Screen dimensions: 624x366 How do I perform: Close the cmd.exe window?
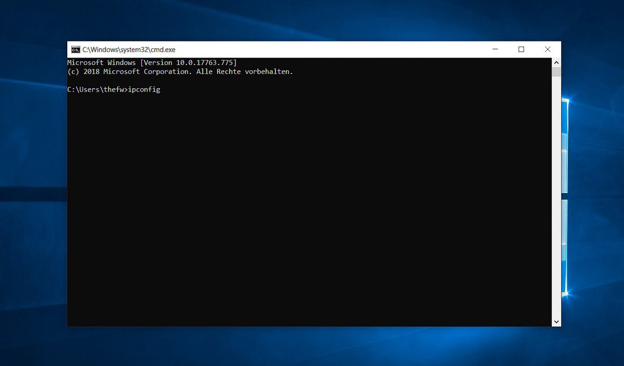(x=547, y=49)
